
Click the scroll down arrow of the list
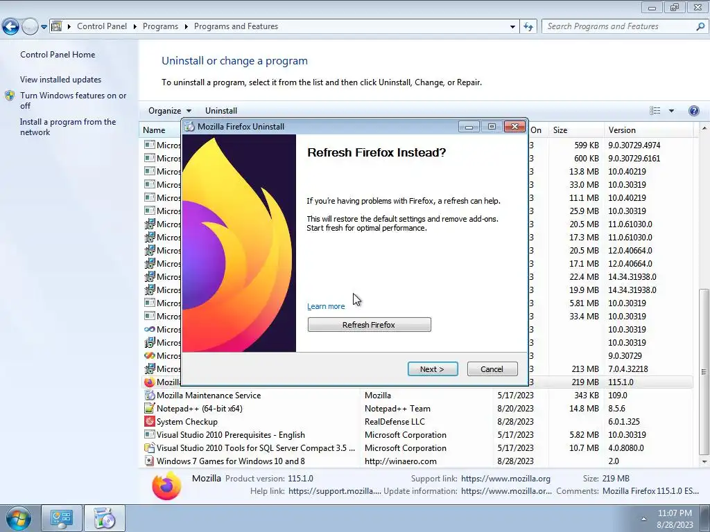click(x=704, y=461)
